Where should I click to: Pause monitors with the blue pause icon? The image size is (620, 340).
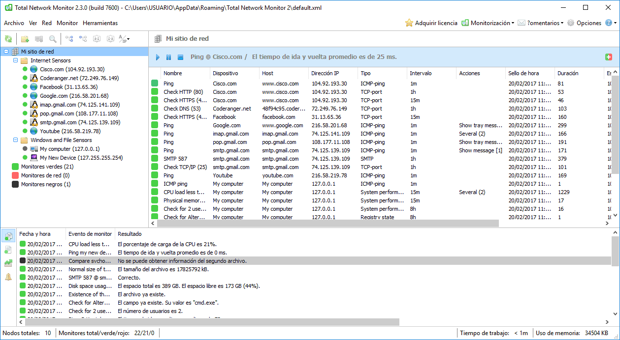(x=169, y=57)
